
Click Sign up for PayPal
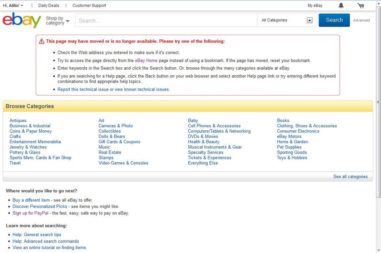[31, 213]
